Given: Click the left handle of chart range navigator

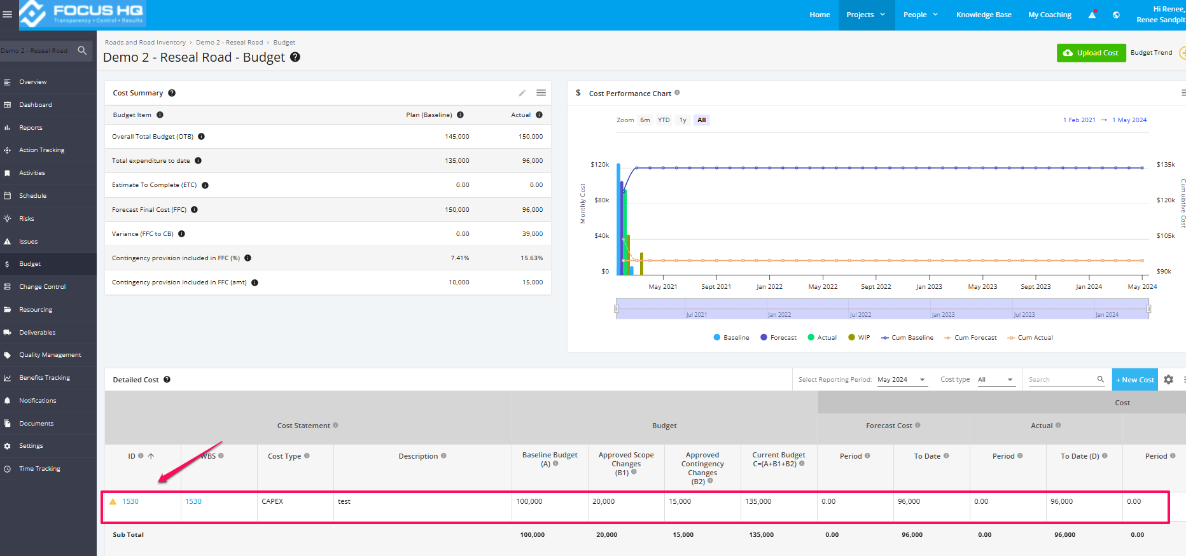Looking at the screenshot, I should (616, 309).
